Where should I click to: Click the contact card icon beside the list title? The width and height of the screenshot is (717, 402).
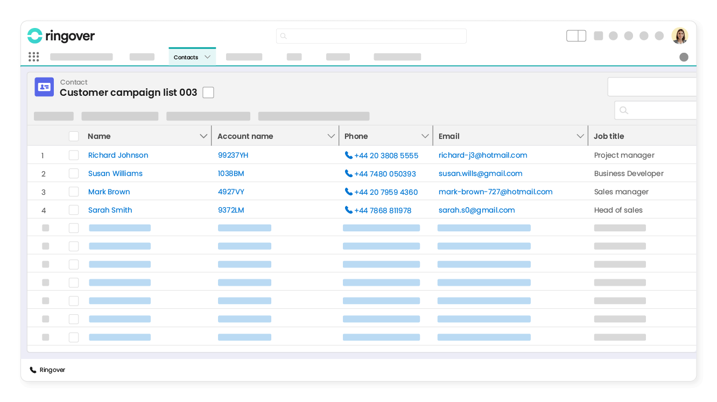(44, 87)
